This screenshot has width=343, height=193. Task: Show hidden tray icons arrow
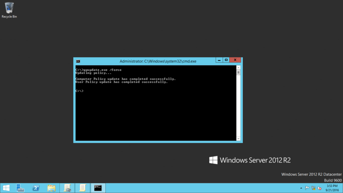coord(301,188)
